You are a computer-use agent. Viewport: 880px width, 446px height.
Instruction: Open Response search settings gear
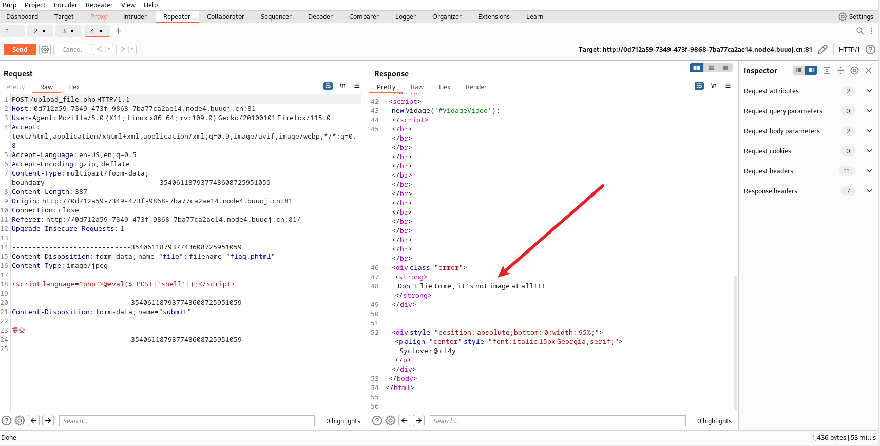[390, 421]
